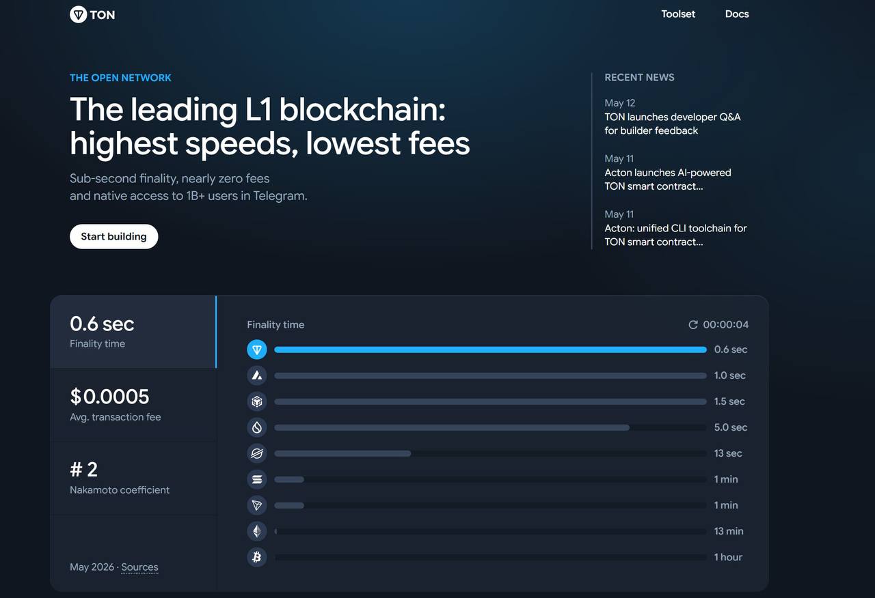Click the 1.5 sec value
Viewport: 875px width, 598px height.
(x=730, y=401)
